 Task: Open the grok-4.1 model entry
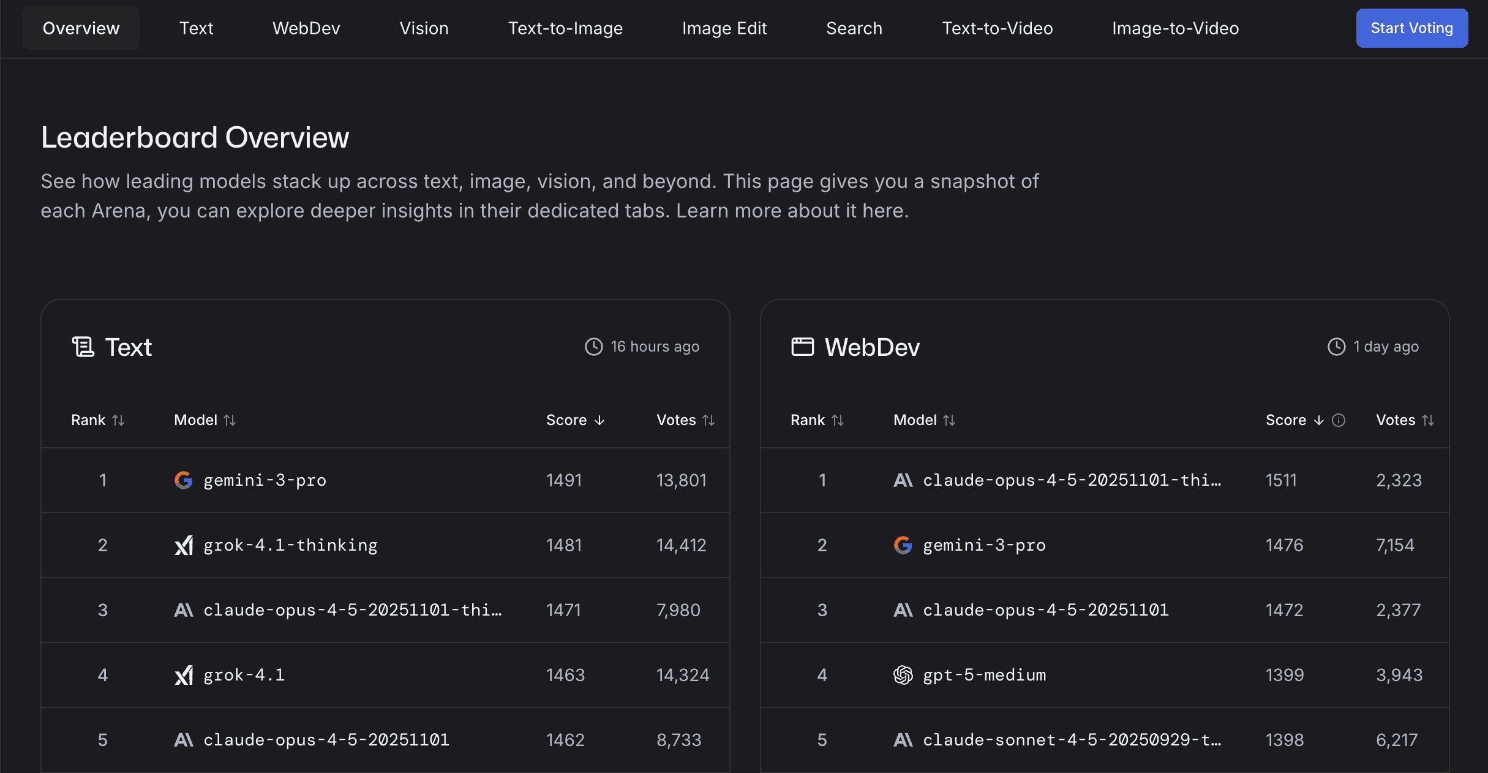coord(244,675)
